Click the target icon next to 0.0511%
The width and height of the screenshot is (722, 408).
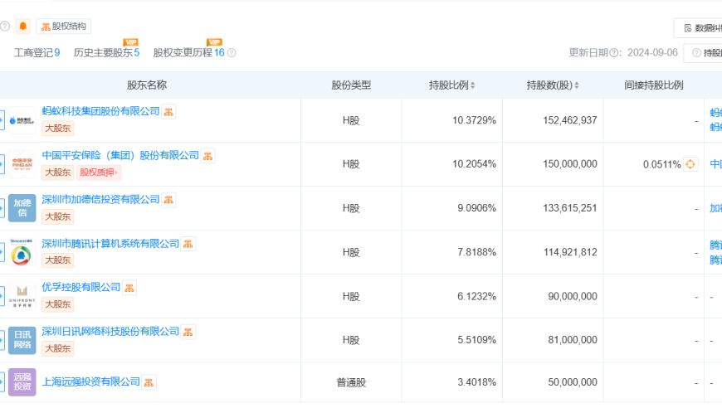(x=690, y=164)
